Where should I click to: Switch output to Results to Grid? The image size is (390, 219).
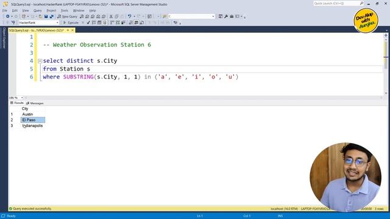click(x=136, y=23)
